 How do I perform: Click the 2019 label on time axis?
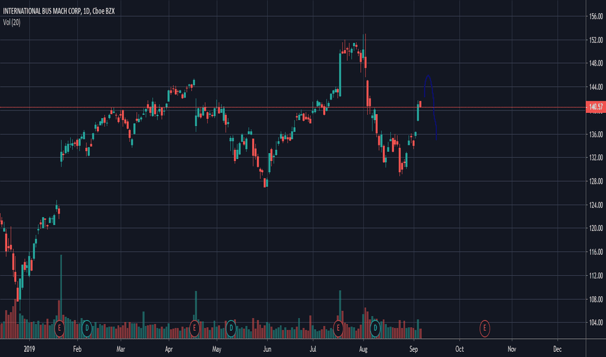point(29,349)
